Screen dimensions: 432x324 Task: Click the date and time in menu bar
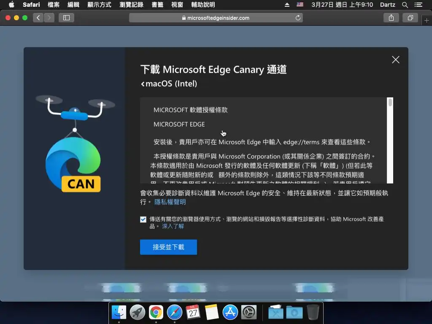pos(342,5)
